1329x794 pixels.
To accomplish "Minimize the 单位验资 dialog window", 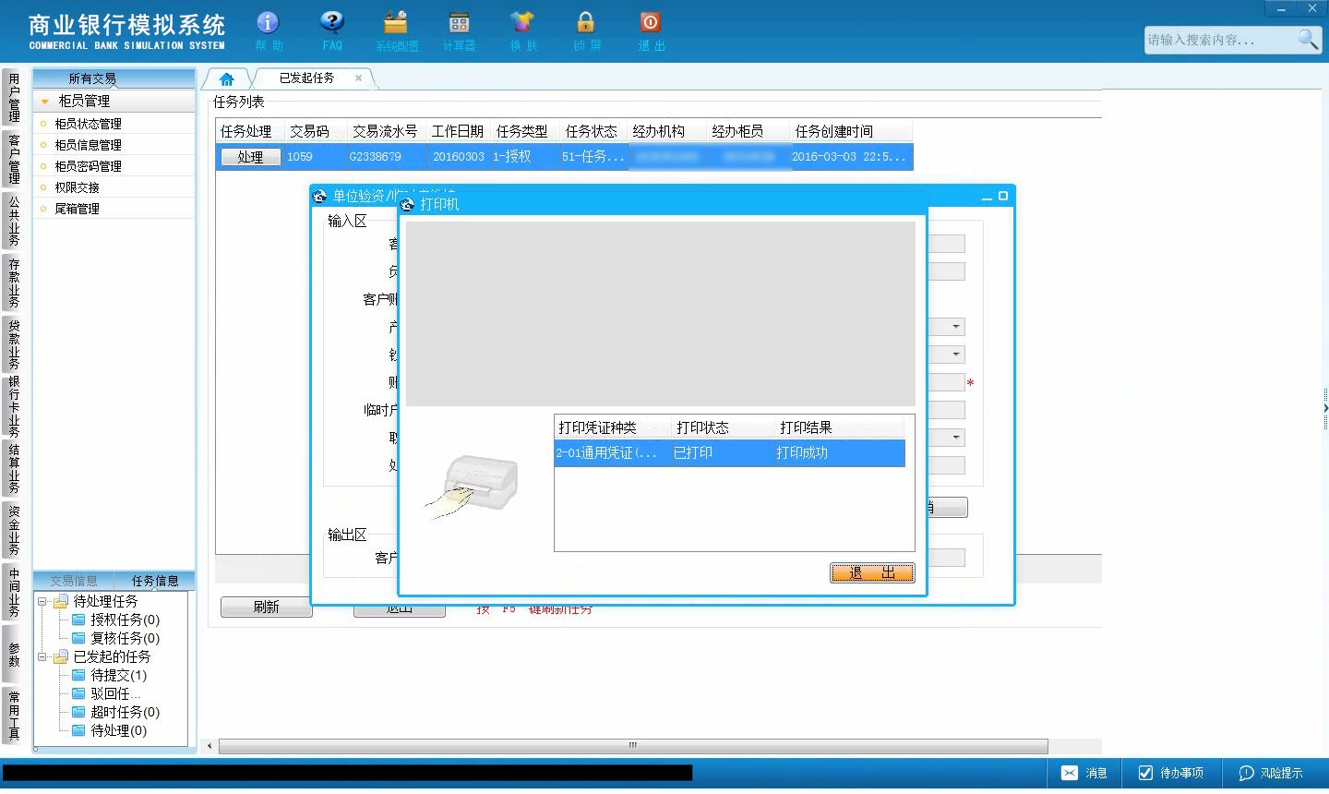I will (x=988, y=197).
